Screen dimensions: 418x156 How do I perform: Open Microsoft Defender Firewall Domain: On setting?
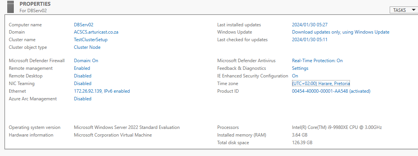(86, 61)
